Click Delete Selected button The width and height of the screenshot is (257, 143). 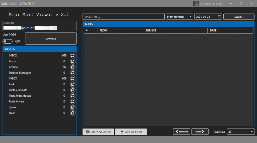(x=98, y=132)
